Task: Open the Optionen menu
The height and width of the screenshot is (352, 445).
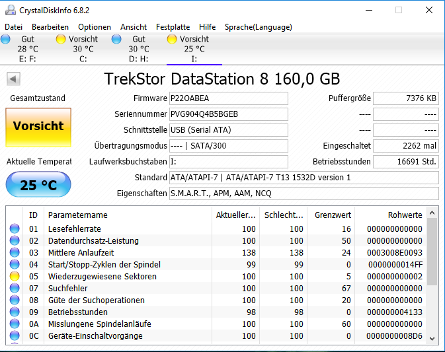Action: (x=95, y=27)
